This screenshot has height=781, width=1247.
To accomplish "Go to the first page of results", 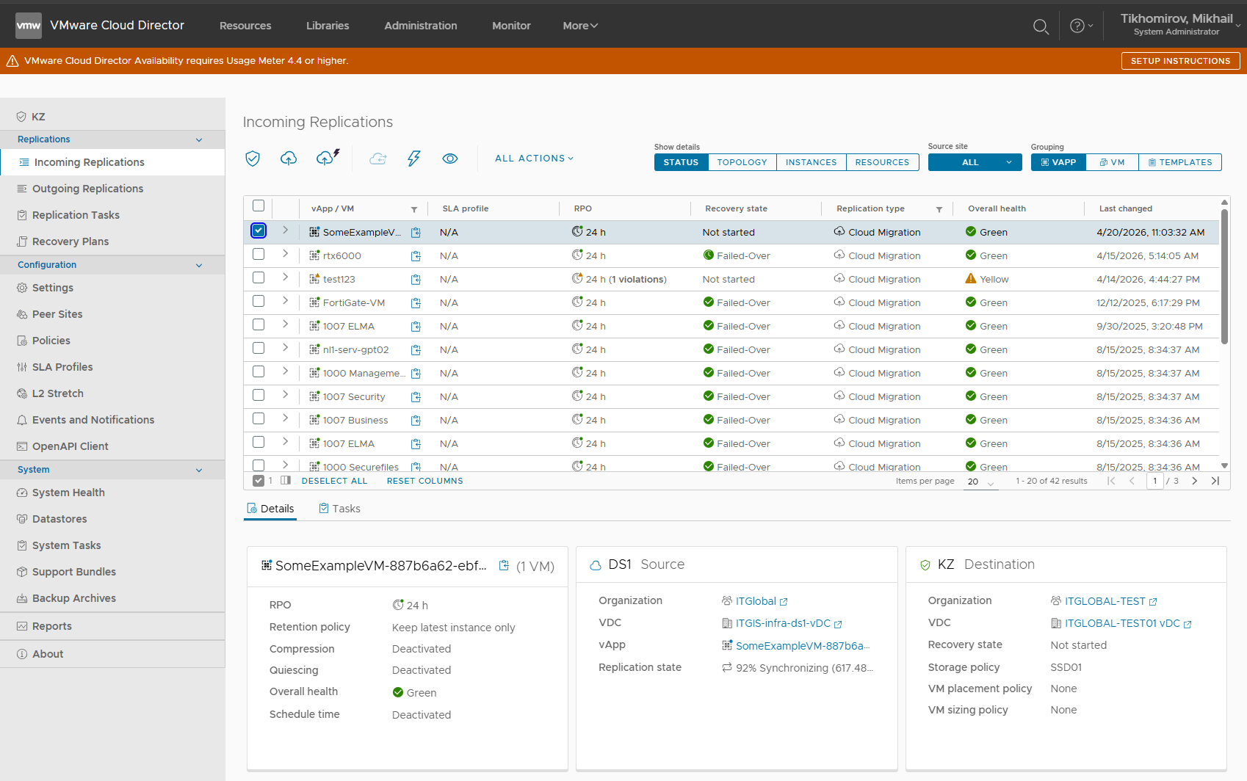I will (1111, 481).
